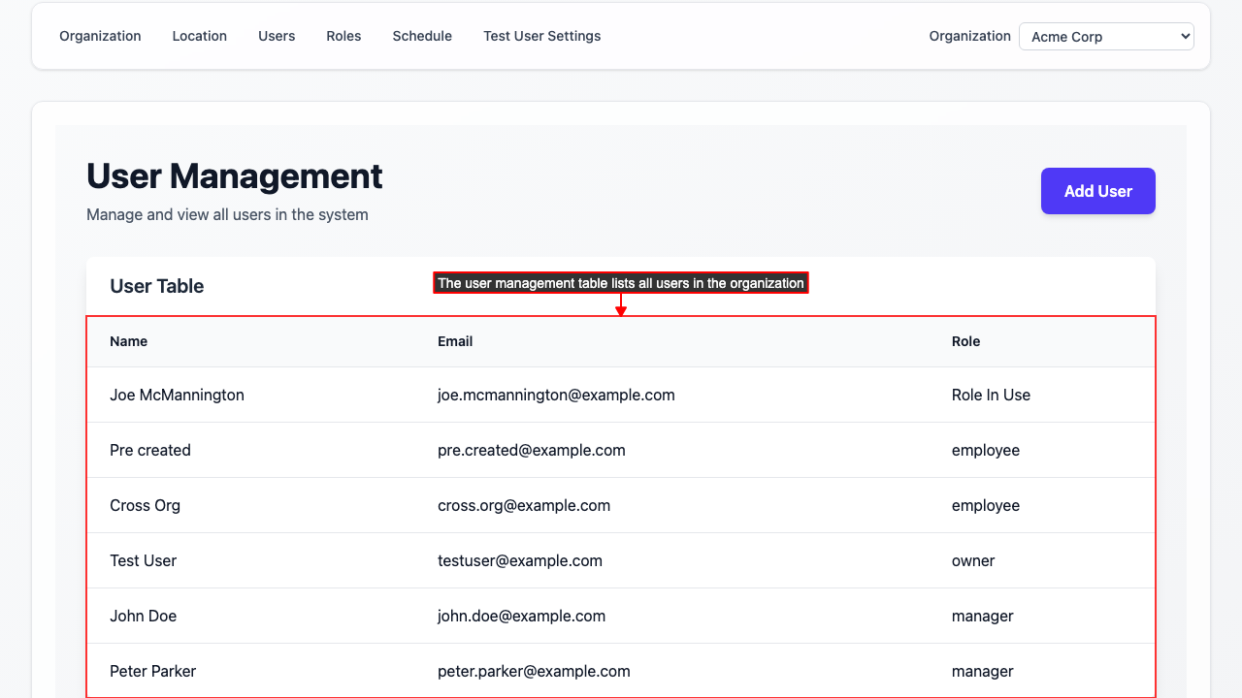
Task: Select the Cross Org user row
Action: (x=145, y=505)
